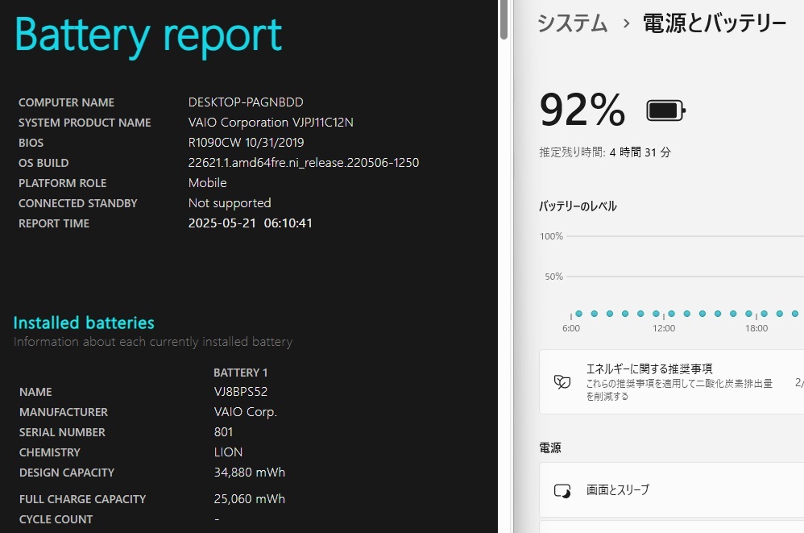Image resolution: width=804 pixels, height=533 pixels.
Task: Select VAIO Corporation VJPJ11C12N value
Action: (271, 122)
